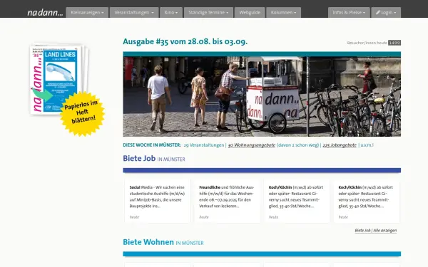Click the yellow 'Papierlos im Heft blättern' badge
The image size is (428, 267).
coord(83,113)
